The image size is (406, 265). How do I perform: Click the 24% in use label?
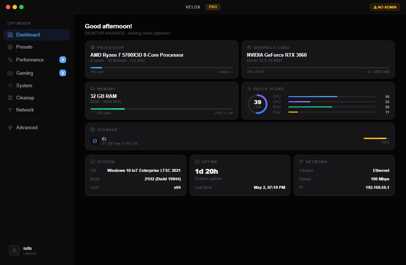(x=224, y=113)
